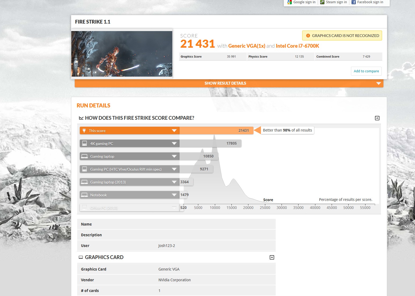415x296 pixels.
Task: Collapse the GRAPHICS CARD section
Action: coord(272,257)
